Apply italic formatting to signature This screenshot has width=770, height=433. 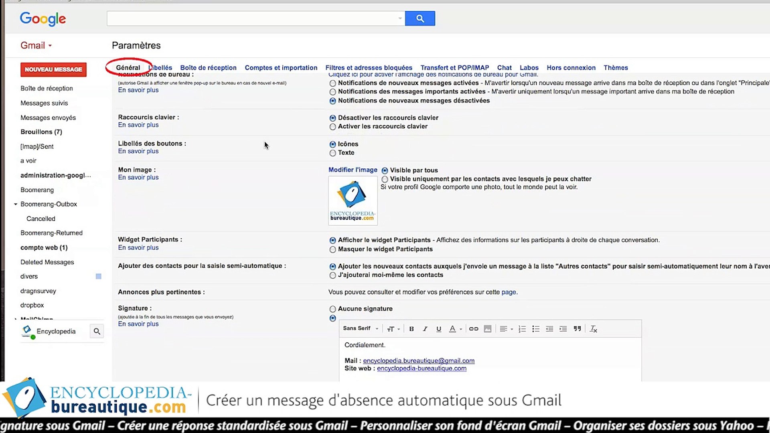pyautogui.click(x=425, y=329)
